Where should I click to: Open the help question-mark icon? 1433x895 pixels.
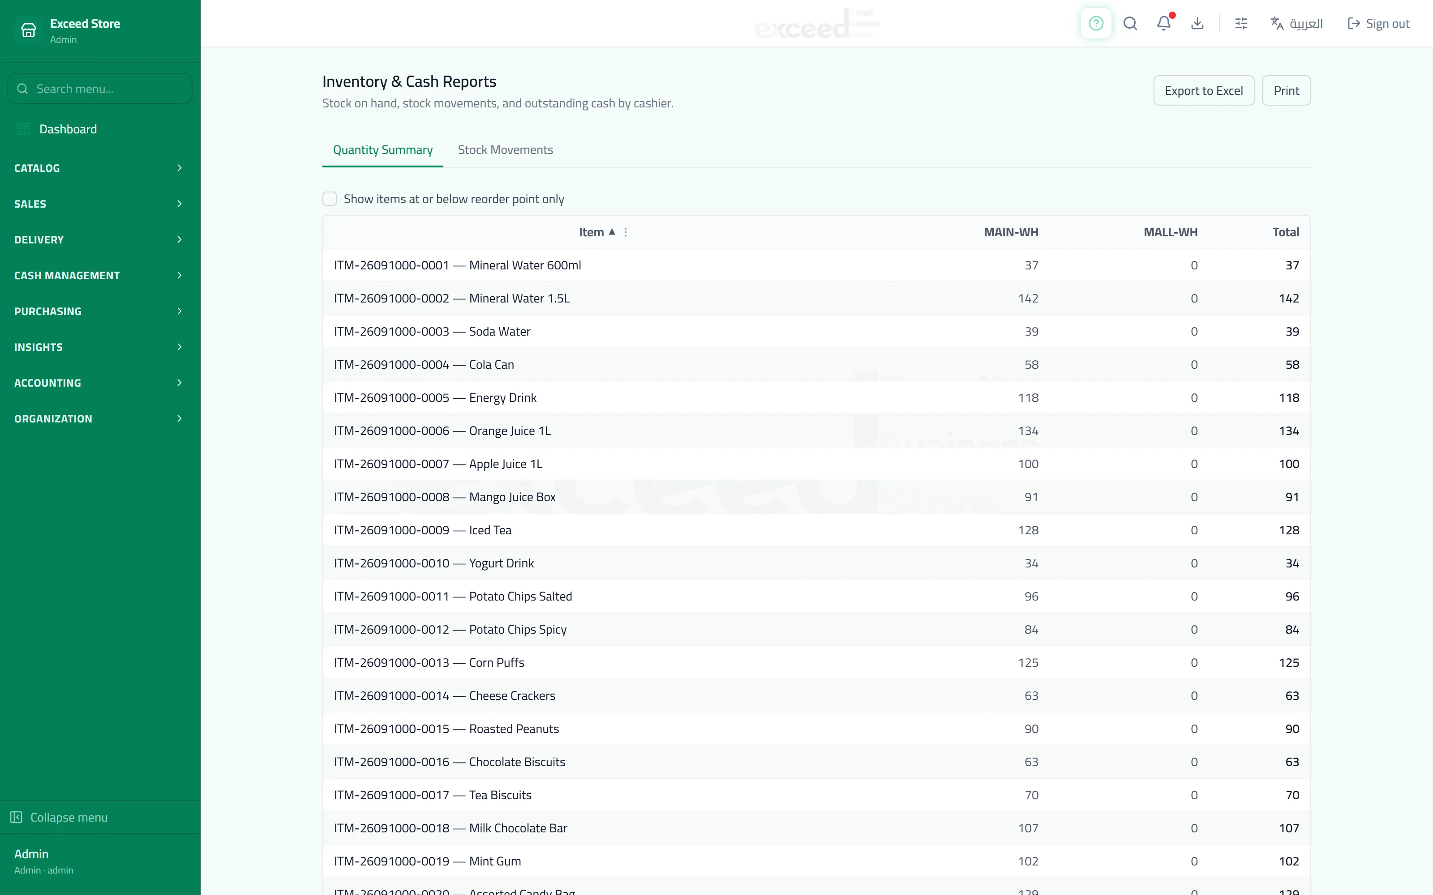(1096, 24)
